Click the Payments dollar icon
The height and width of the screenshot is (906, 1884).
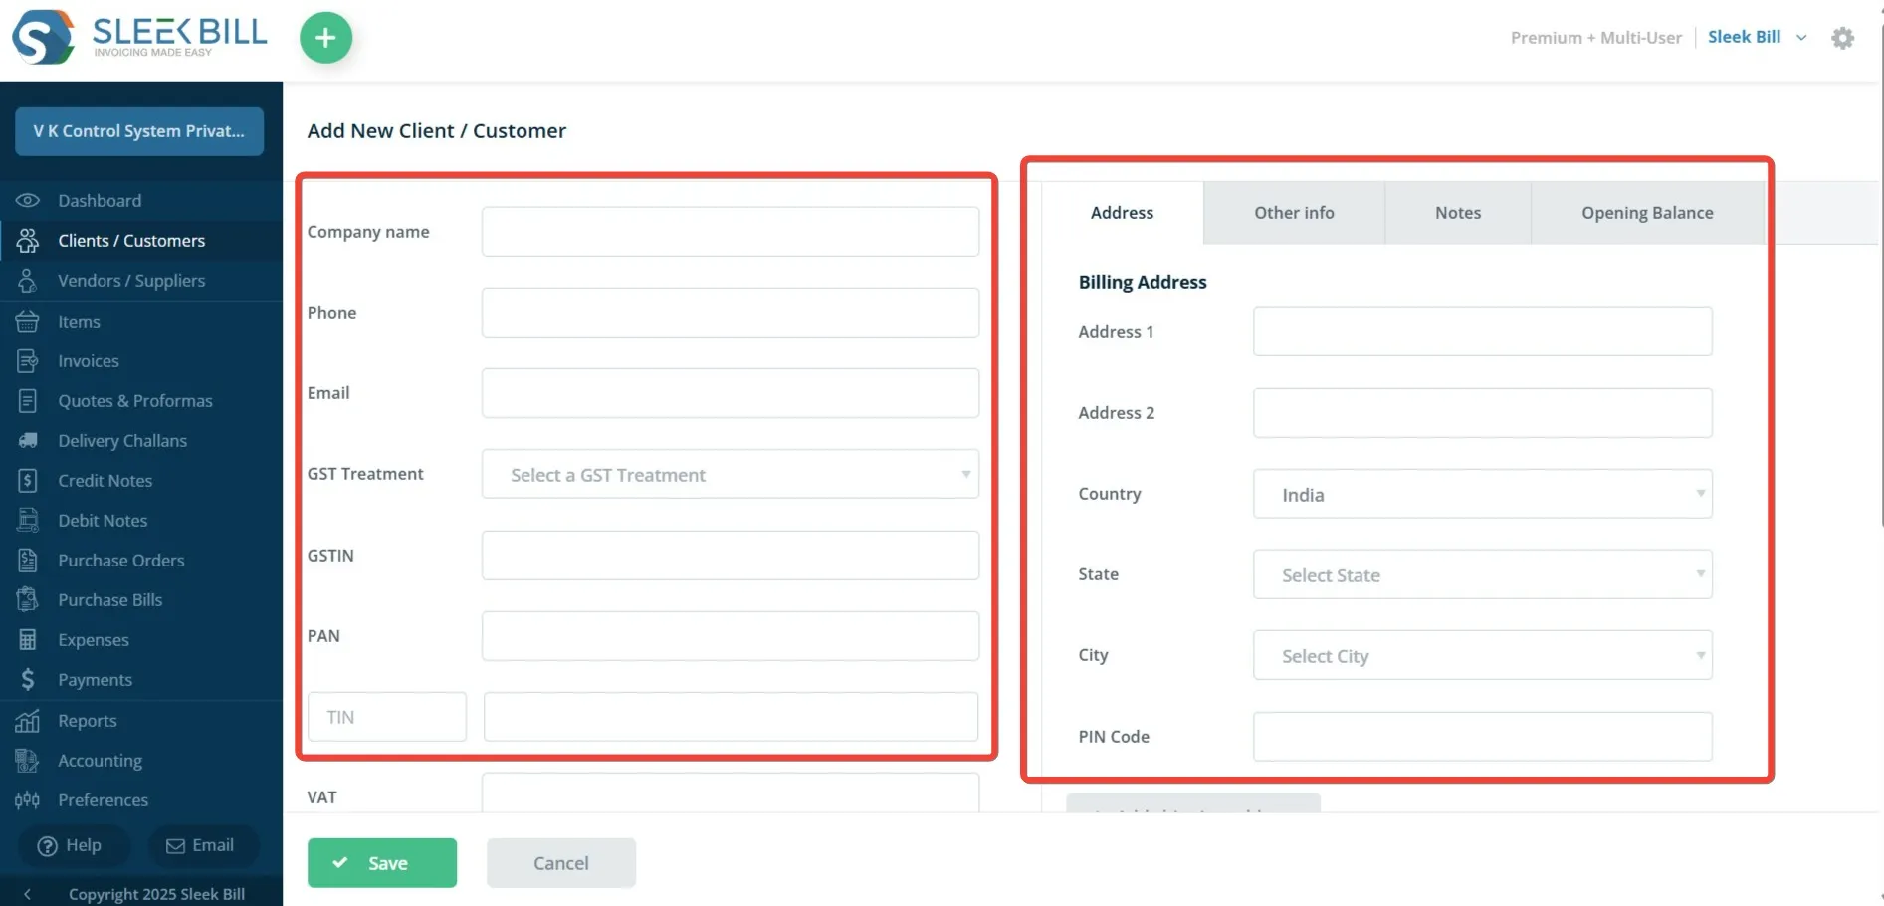28,679
